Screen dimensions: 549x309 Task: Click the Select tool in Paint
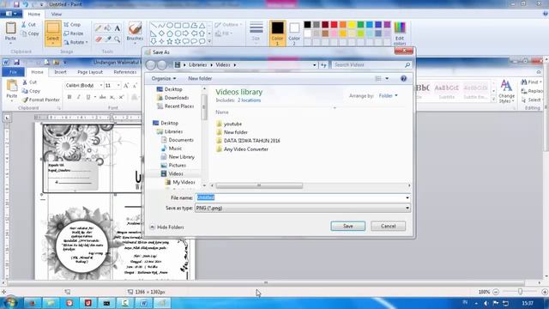pos(53,33)
